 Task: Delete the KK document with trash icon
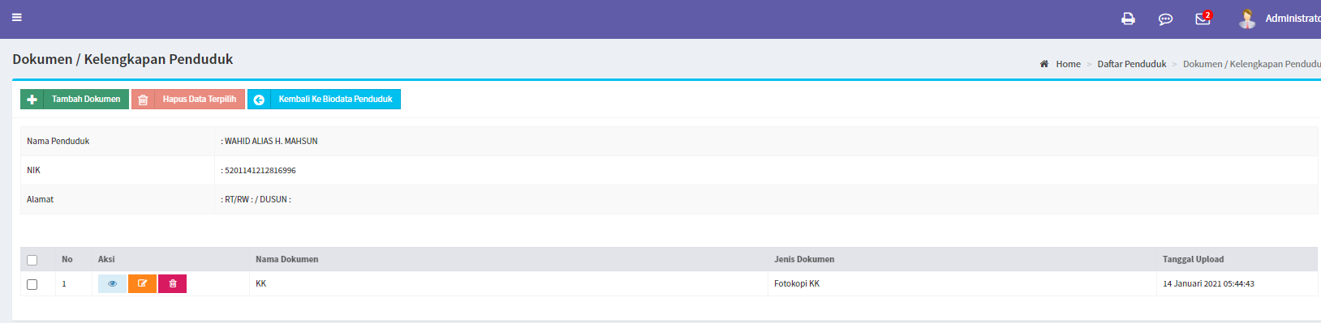[172, 283]
